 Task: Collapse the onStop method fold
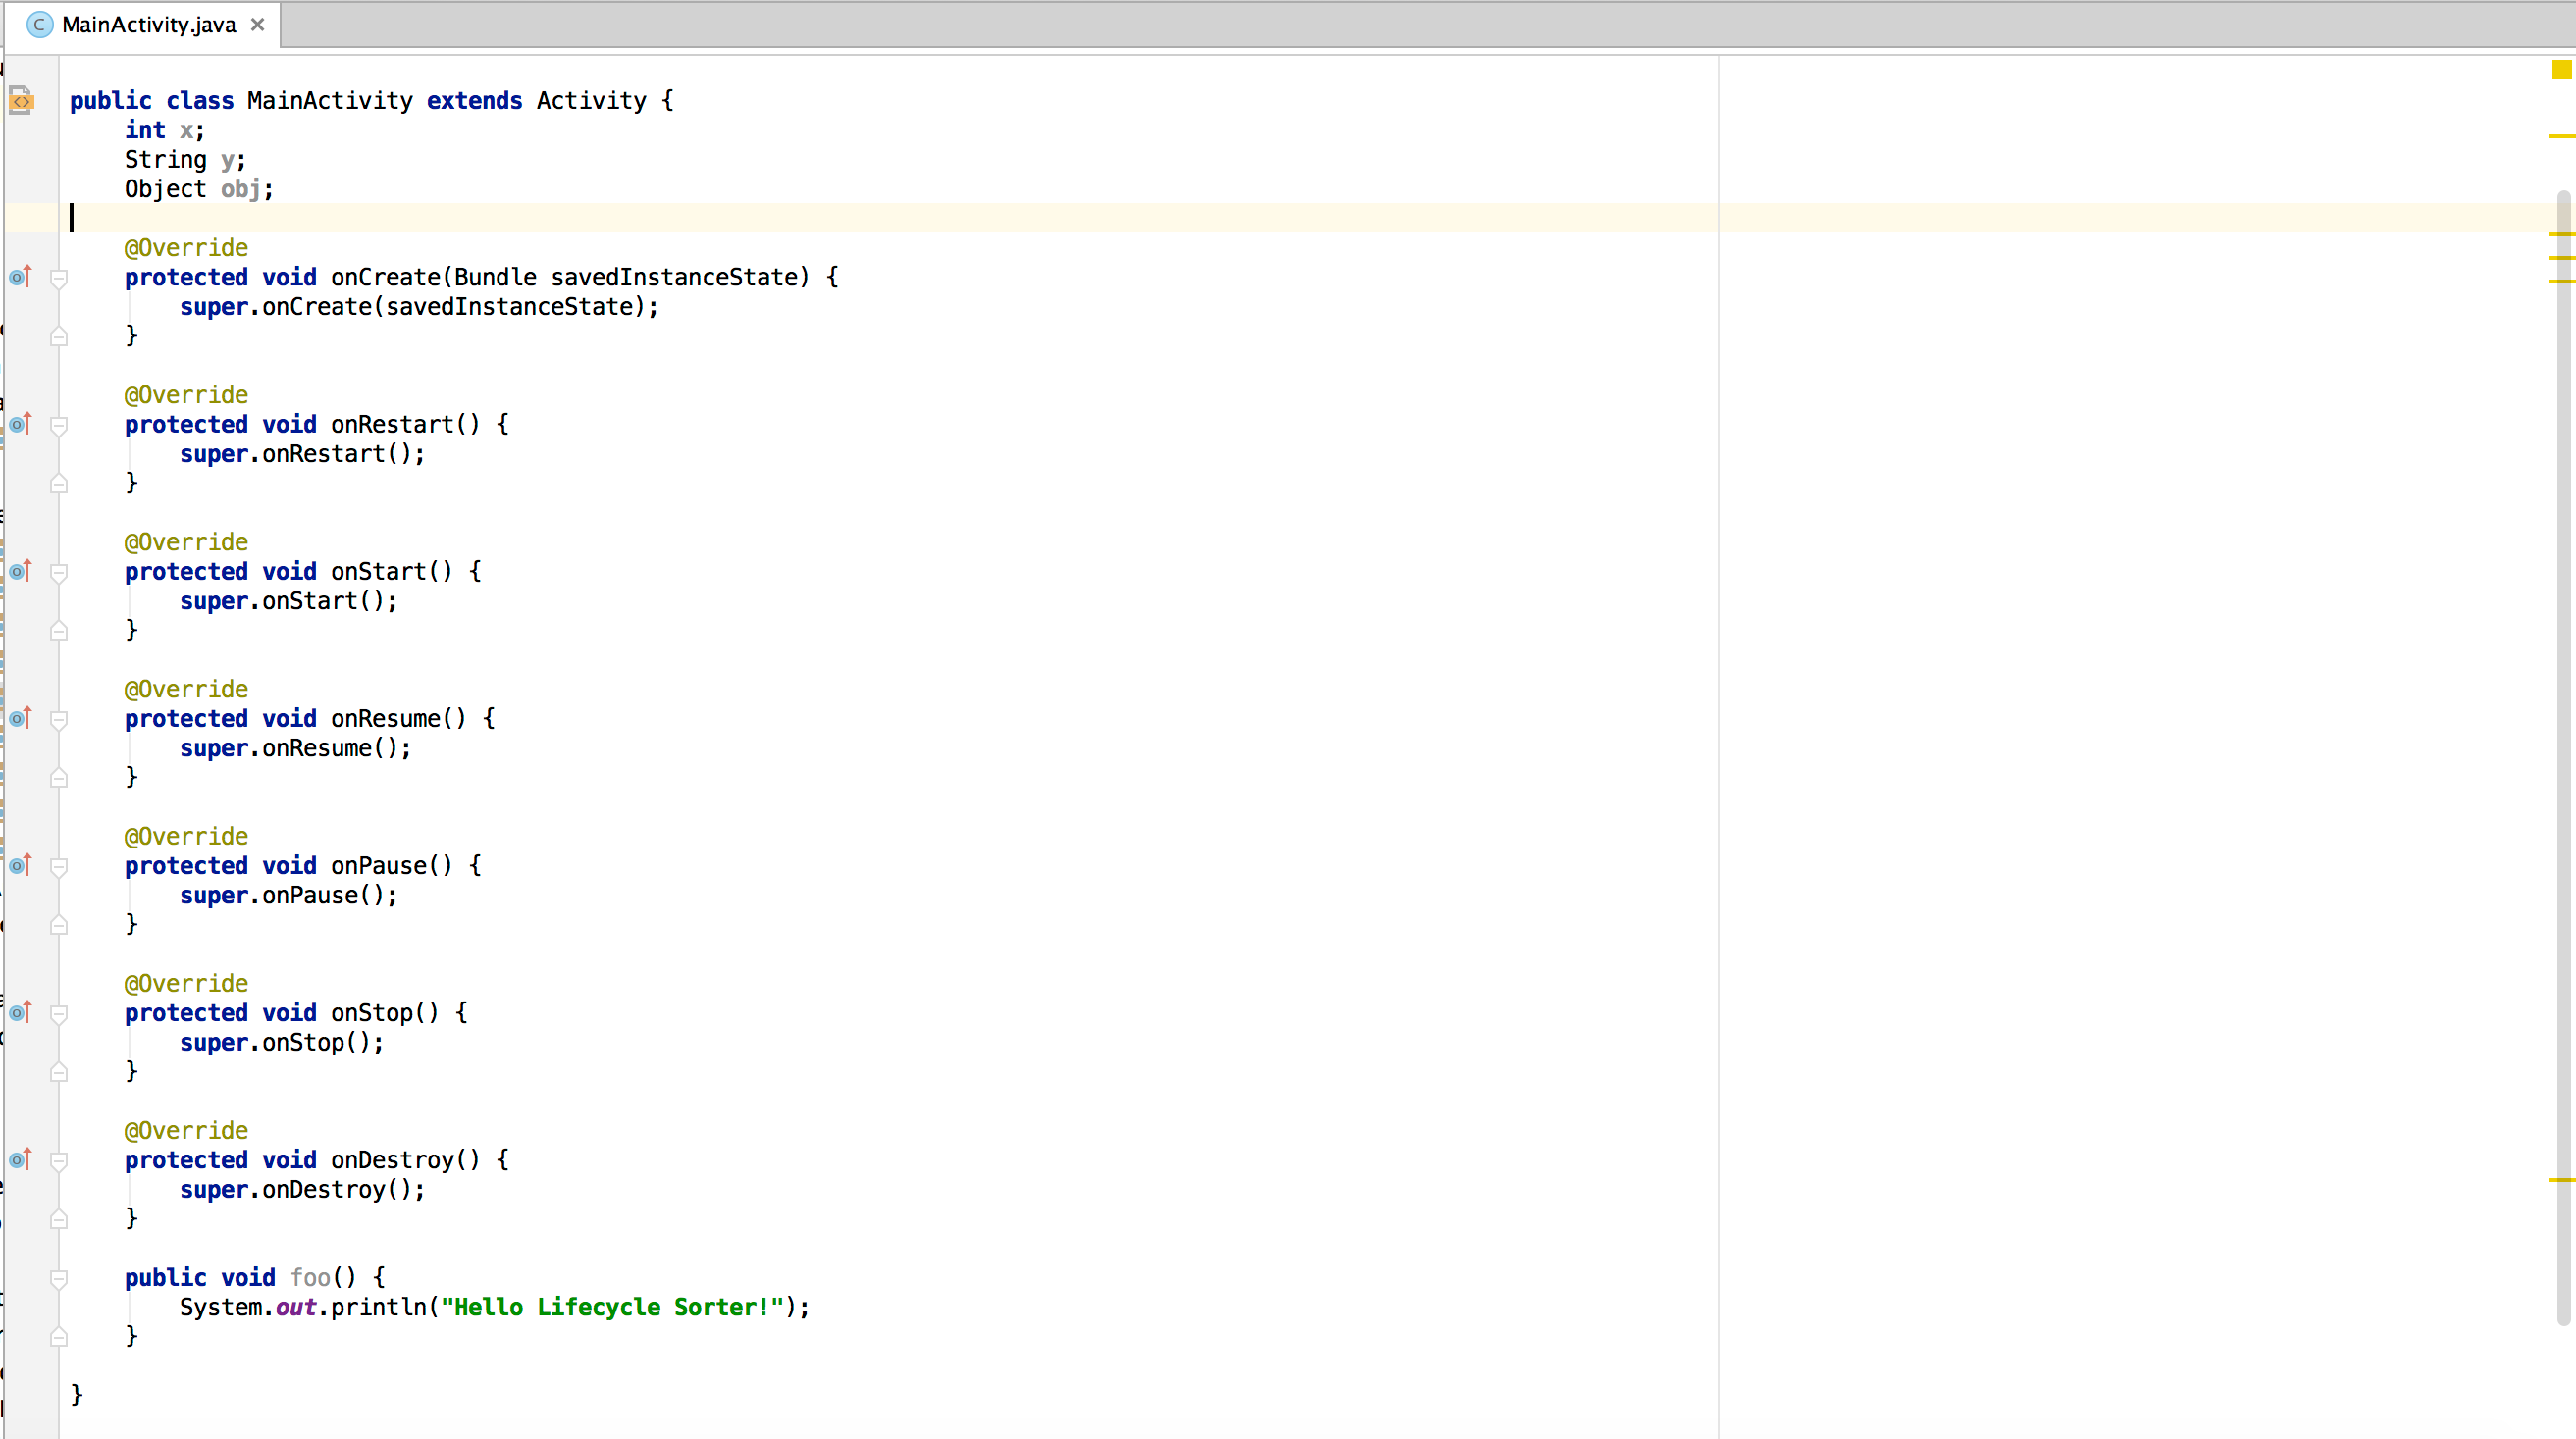59,1013
